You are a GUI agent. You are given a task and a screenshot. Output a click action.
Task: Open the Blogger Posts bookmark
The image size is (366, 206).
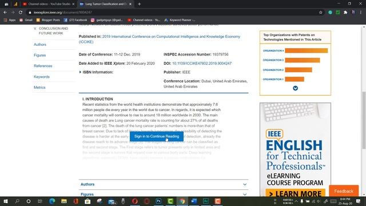(x=48, y=20)
